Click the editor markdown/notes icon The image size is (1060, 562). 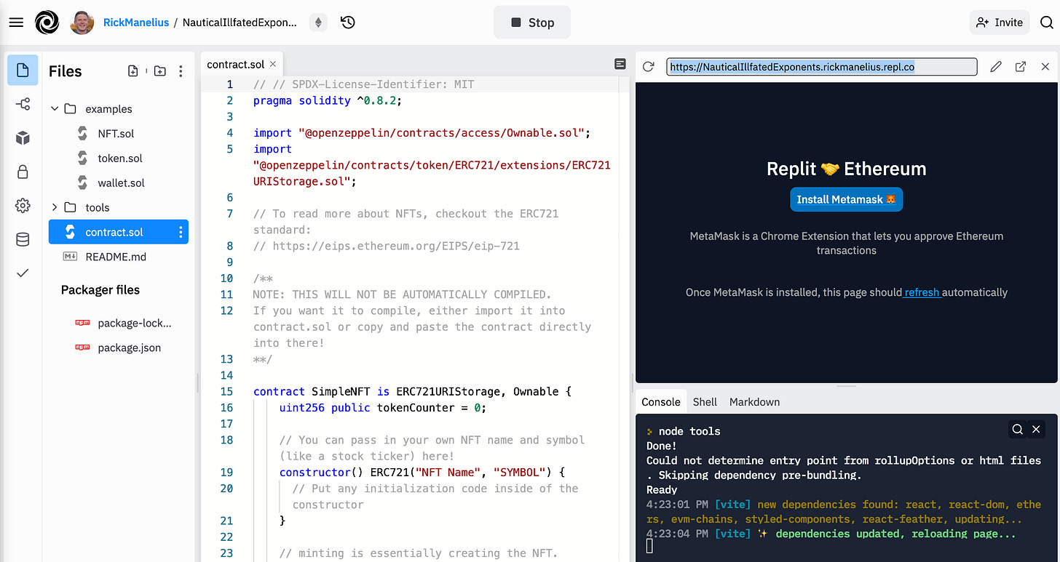coord(620,64)
